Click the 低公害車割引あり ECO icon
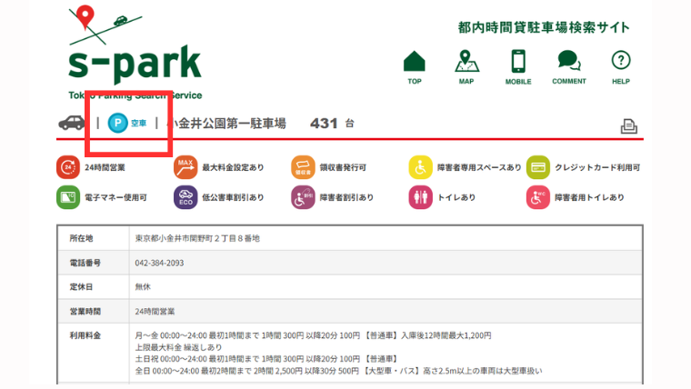Viewport: 691px width, 389px height. point(185,196)
